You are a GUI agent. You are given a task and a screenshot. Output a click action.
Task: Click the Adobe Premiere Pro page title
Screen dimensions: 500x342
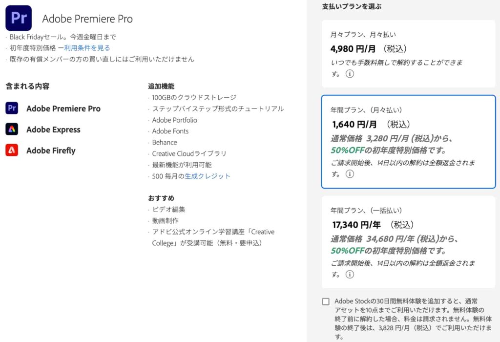tap(87, 19)
